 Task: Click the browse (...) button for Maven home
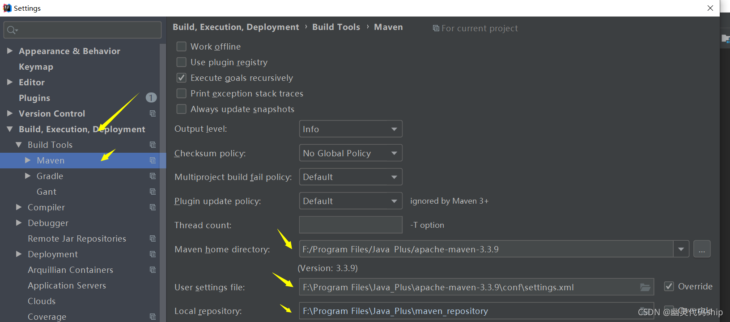[x=702, y=249]
